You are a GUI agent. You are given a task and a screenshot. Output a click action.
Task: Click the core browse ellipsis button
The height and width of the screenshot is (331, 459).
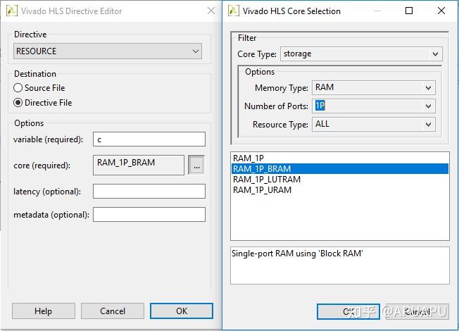point(196,165)
